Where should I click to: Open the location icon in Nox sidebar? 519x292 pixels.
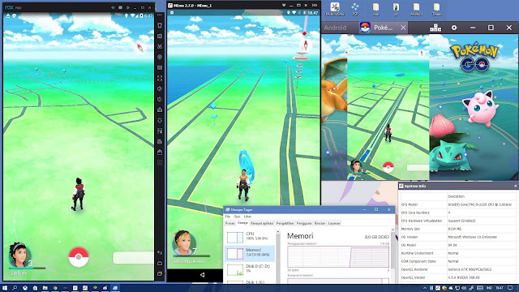160,57
